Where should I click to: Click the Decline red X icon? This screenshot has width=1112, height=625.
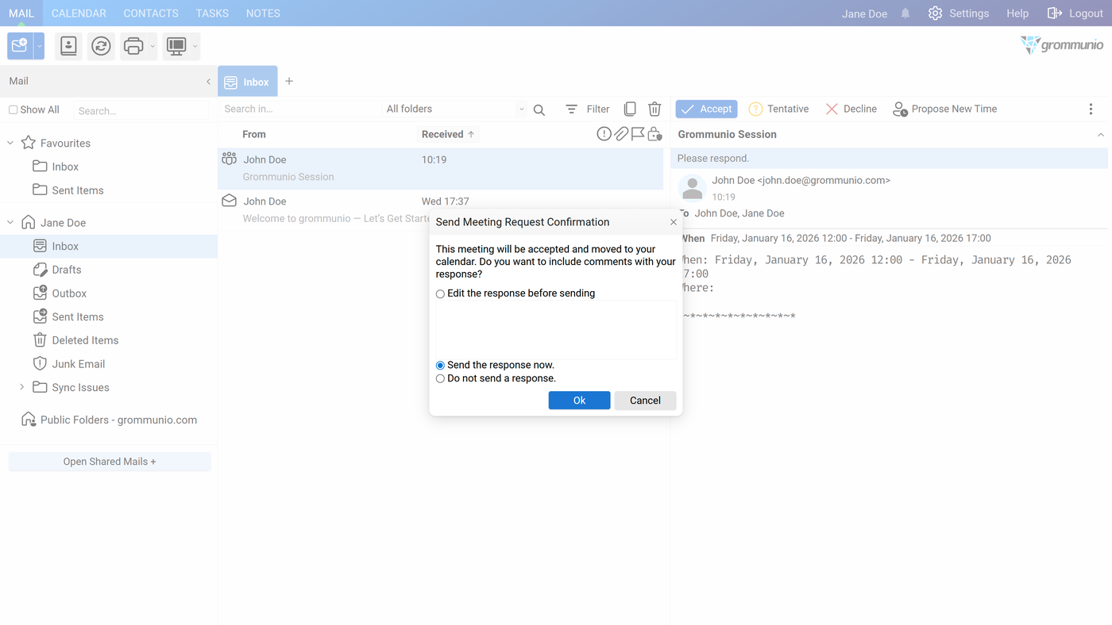pos(832,109)
